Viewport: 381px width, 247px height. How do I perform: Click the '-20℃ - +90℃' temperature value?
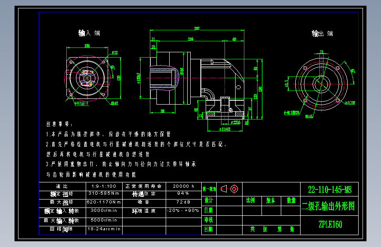183,210
